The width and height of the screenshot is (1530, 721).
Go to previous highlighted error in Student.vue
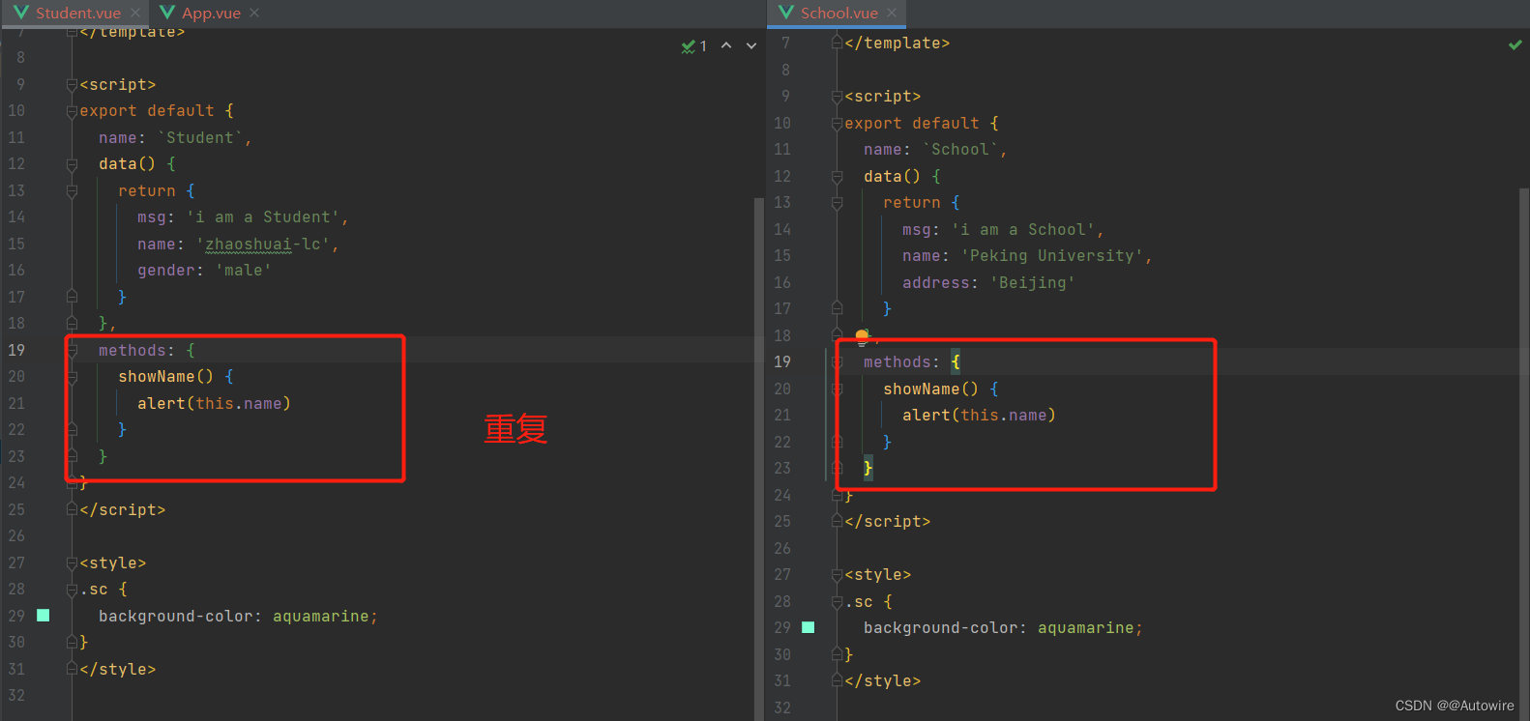[x=726, y=45]
